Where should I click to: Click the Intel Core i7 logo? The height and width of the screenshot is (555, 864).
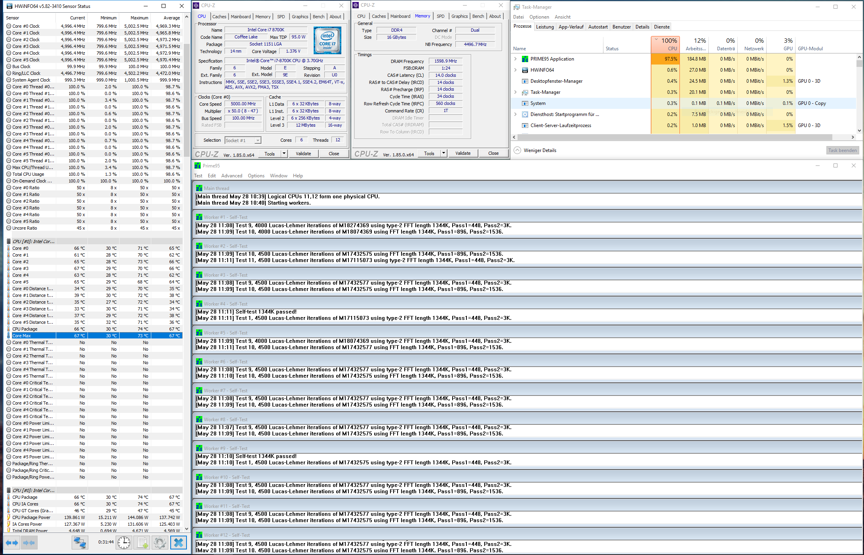click(327, 40)
